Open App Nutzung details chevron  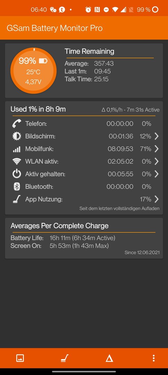[x=157, y=199]
